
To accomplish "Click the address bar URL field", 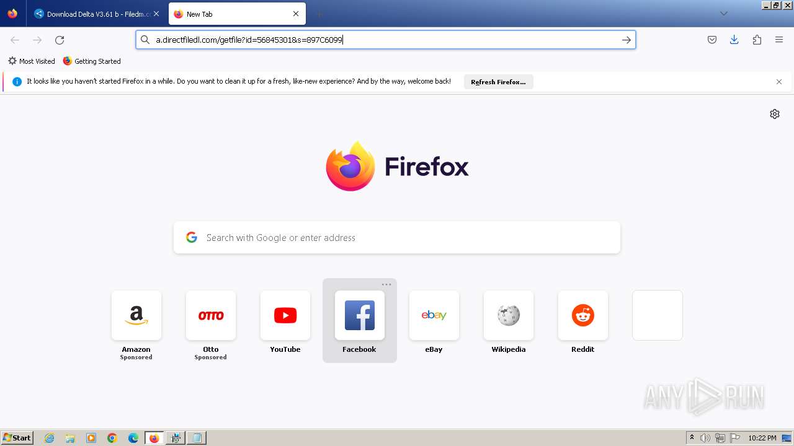I will 385,40.
